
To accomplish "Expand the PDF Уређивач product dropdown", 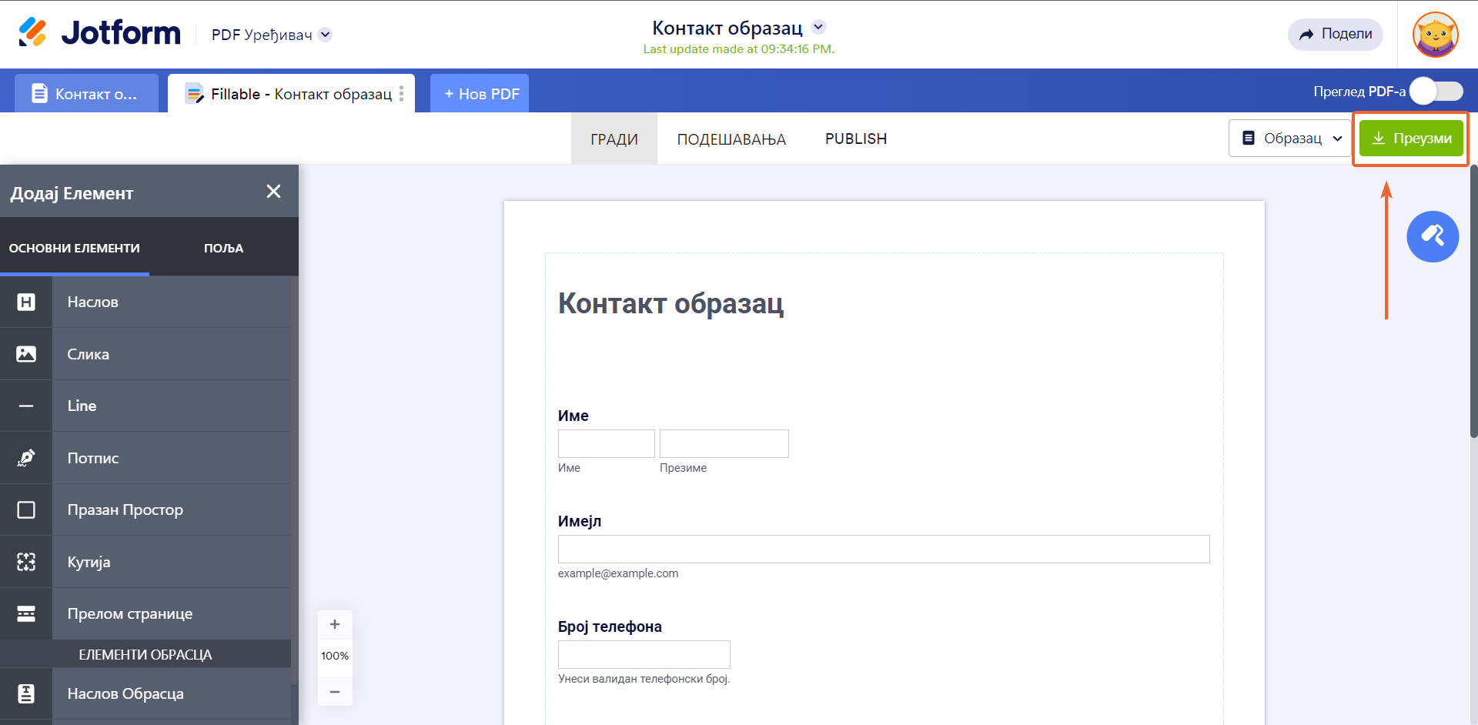I will click(x=326, y=35).
